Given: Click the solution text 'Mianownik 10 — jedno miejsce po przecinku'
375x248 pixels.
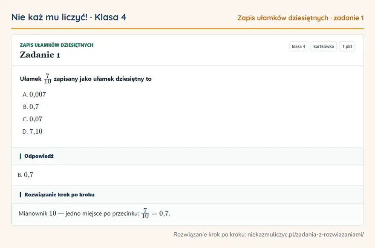Looking at the screenshot, I should tap(79, 213).
